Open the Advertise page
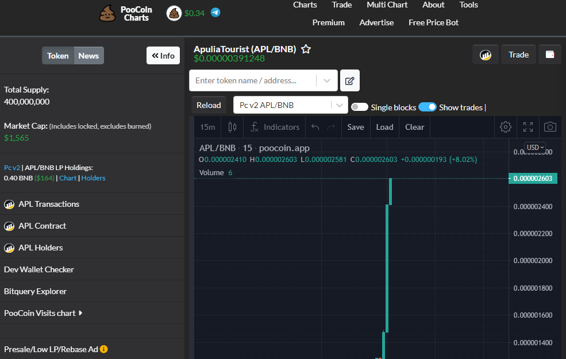The width and height of the screenshot is (566, 359). point(376,22)
